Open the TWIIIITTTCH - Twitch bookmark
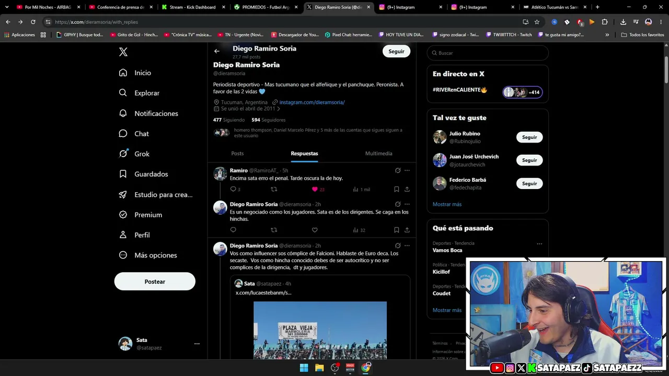 click(508, 35)
